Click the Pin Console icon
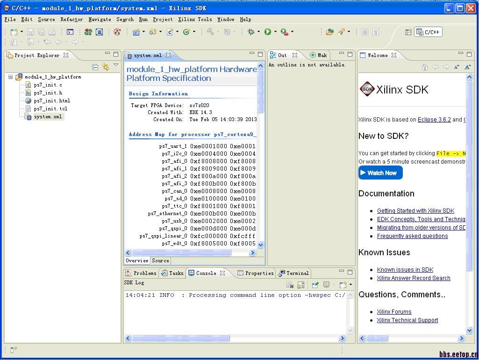The height and width of the screenshot is (360, 479). [315, 285]
